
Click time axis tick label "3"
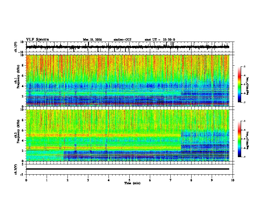coord(88,180)
